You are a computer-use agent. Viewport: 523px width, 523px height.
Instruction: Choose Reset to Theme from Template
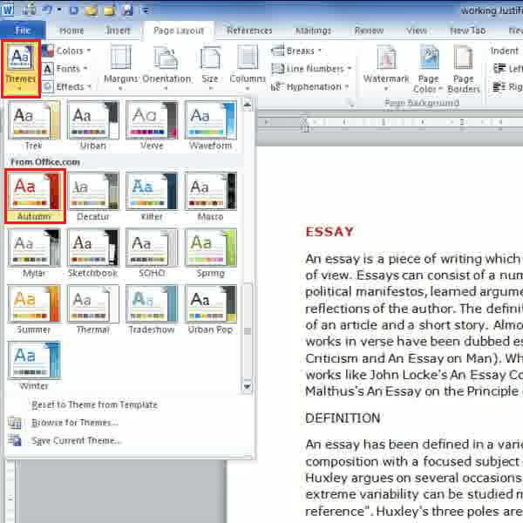click(x=94, y=404)
